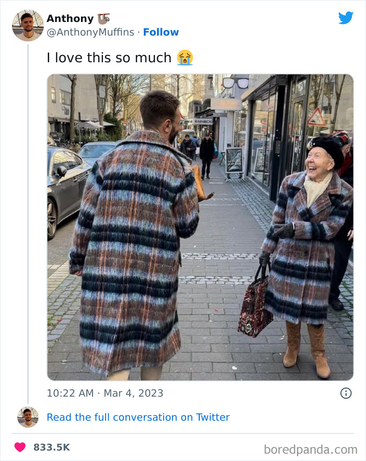Open the full conversation on Twitter link
The image size is (366, 461).
(138, 417)
